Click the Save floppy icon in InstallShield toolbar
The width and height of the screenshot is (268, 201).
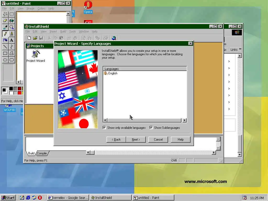41,38
